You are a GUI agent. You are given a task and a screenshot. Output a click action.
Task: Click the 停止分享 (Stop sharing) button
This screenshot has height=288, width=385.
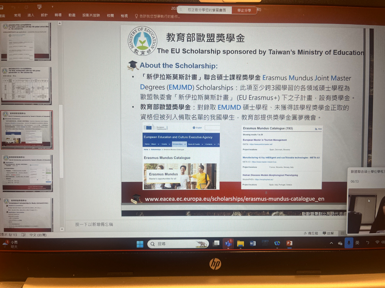244,10
